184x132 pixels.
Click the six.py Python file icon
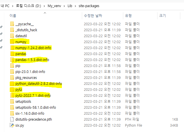12,125
